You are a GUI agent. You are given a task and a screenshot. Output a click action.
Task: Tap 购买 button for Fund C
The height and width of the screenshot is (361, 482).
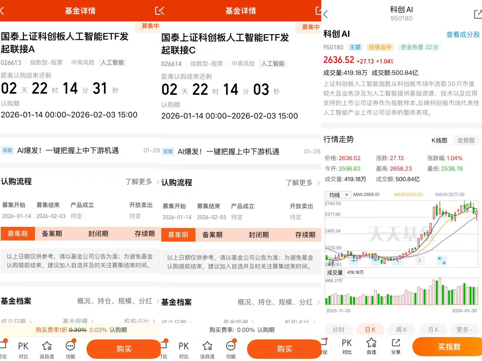point(284,349)
